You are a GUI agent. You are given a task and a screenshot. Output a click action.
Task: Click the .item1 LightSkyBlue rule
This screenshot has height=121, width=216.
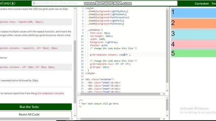click(108, 11)
